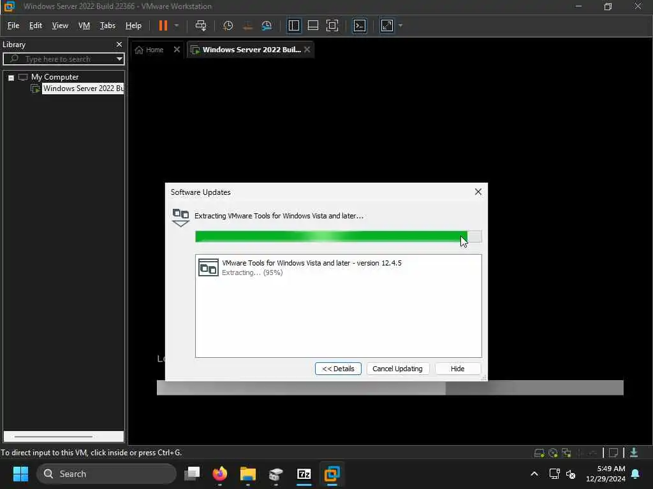Open the notification bell icon
The image size is (653, 489).
[636, 474]
